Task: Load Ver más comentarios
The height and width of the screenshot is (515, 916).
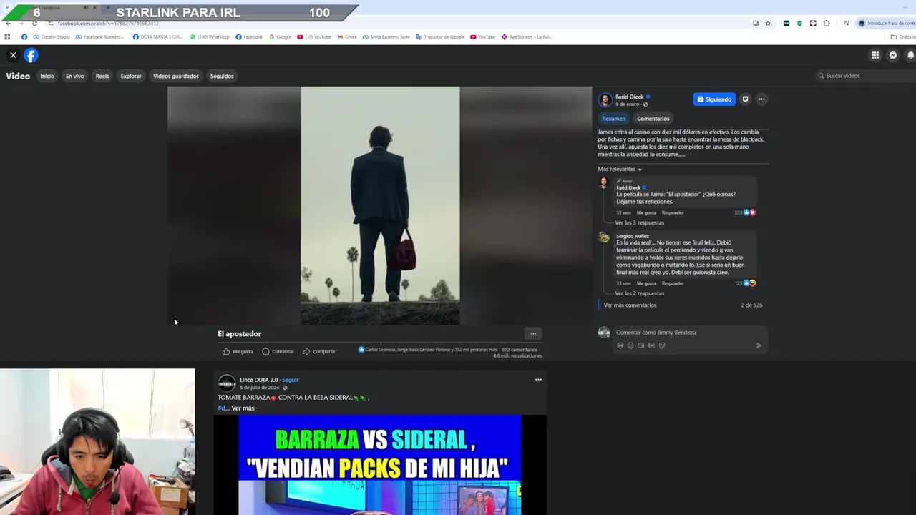Action: pyautogui.click(x=630, y=305)
